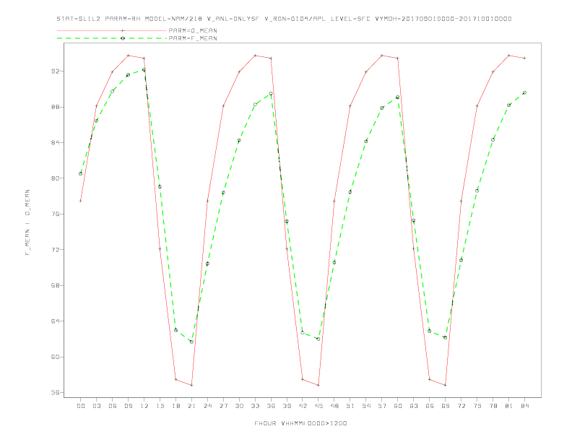Select the STAT=SL1L2 text in the chart title
572x442 pixels.
[79, 19]
